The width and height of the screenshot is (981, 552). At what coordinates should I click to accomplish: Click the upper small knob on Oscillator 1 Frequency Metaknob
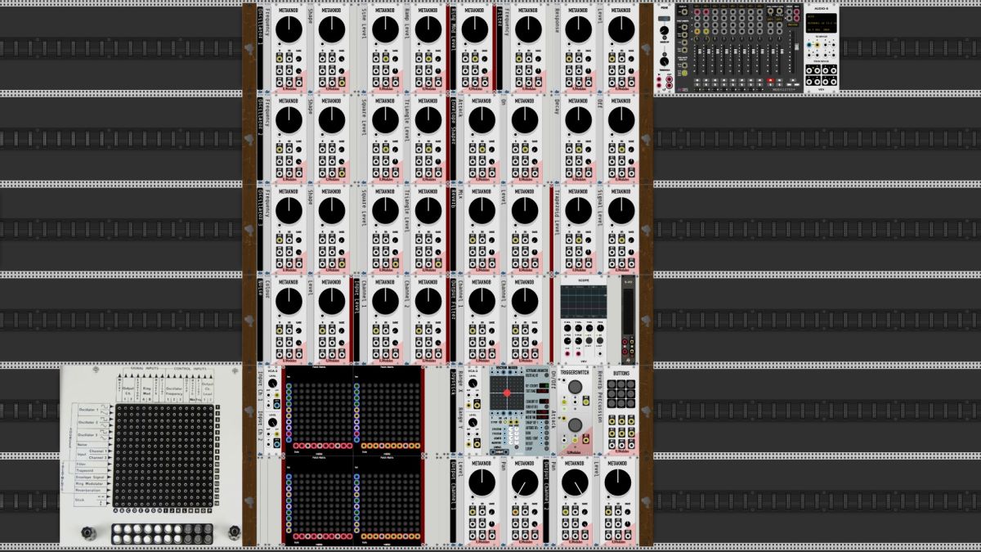click(x=298, y=59)
